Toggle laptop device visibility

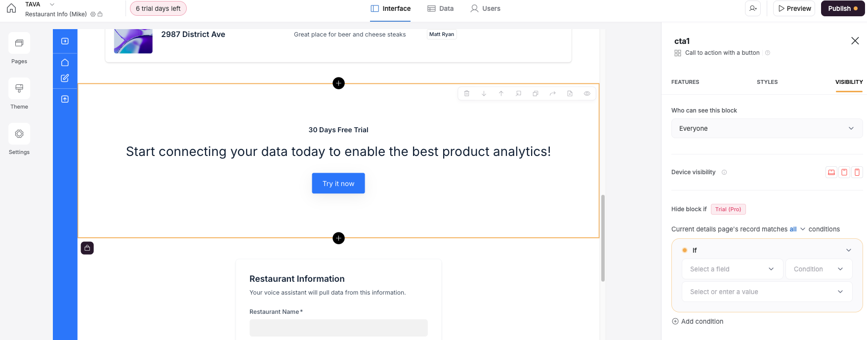pyautogui.click(x=831, y=172)
